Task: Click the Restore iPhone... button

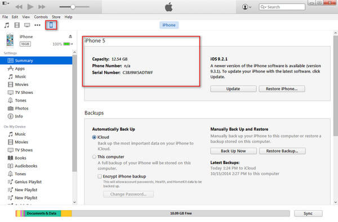Action: [x=282, y=89]
